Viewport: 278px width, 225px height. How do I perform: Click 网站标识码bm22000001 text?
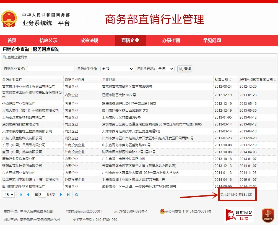pos(84,211)
